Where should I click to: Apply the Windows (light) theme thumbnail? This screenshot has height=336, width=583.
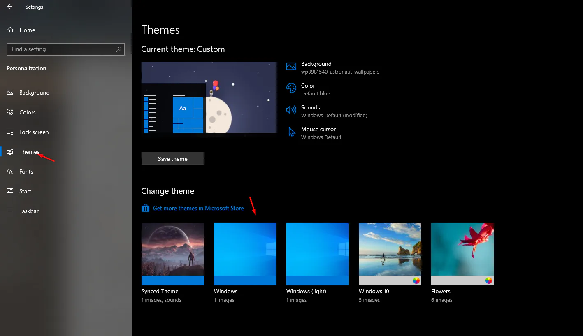click(318, 254)
